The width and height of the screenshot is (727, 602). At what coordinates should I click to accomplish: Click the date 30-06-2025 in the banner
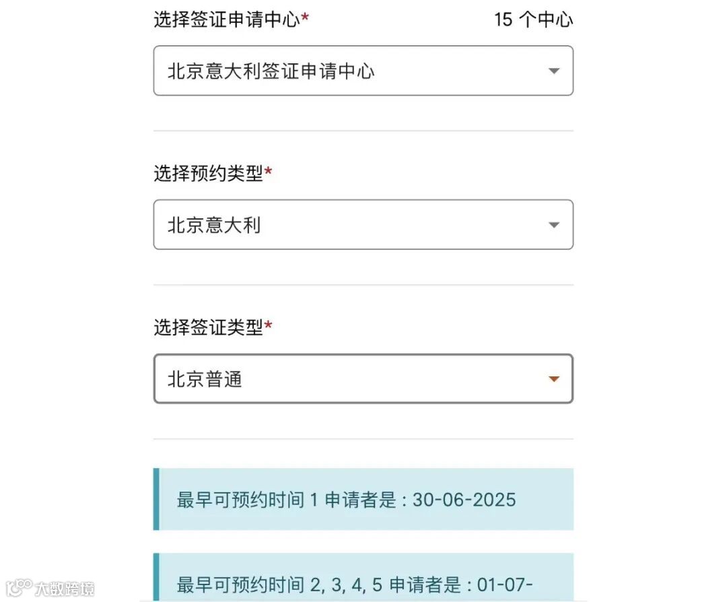coord(464,500)
